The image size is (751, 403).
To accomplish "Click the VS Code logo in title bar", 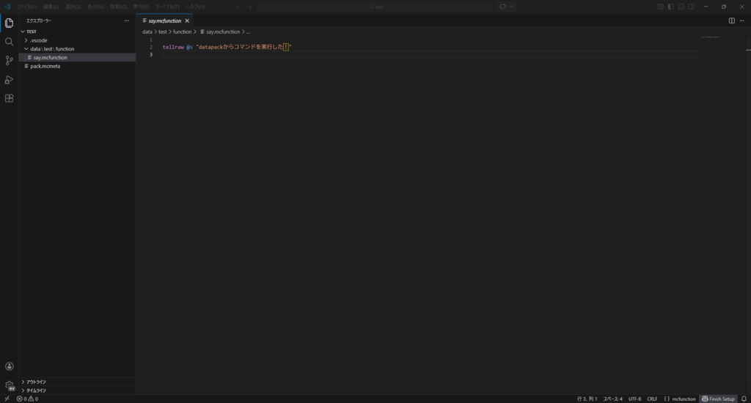I will click(x=7, y=7).
